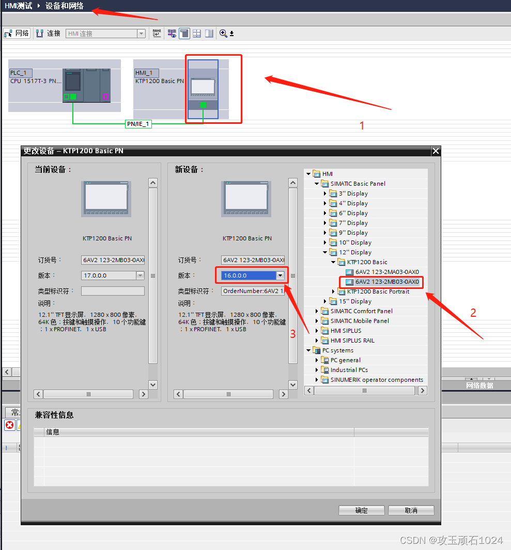Expand the 4'' Display folder
511x550 pixels.
(325, 203)
